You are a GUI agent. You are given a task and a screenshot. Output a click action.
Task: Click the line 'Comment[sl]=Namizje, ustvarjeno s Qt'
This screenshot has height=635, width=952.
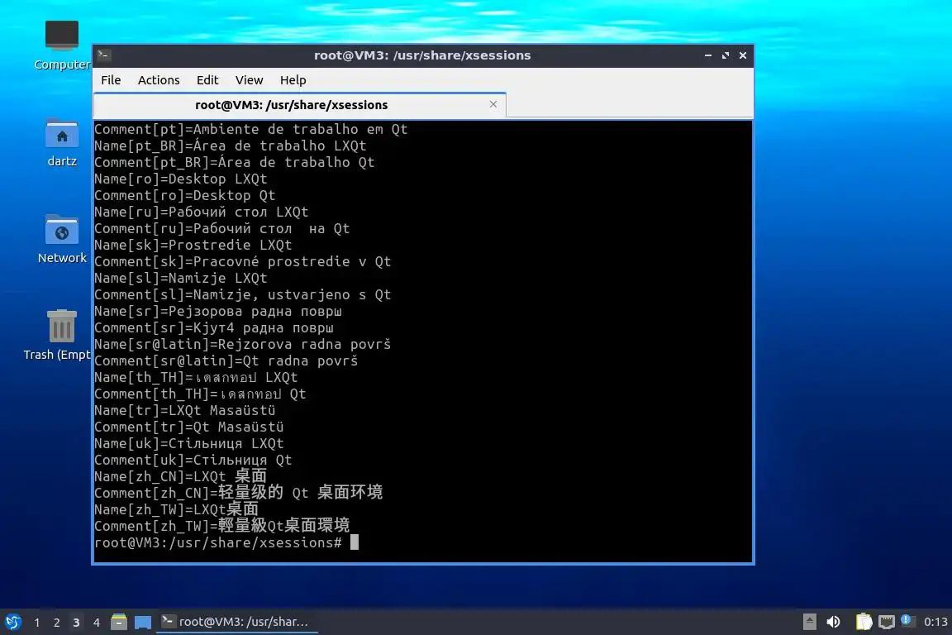coord(243,294)
